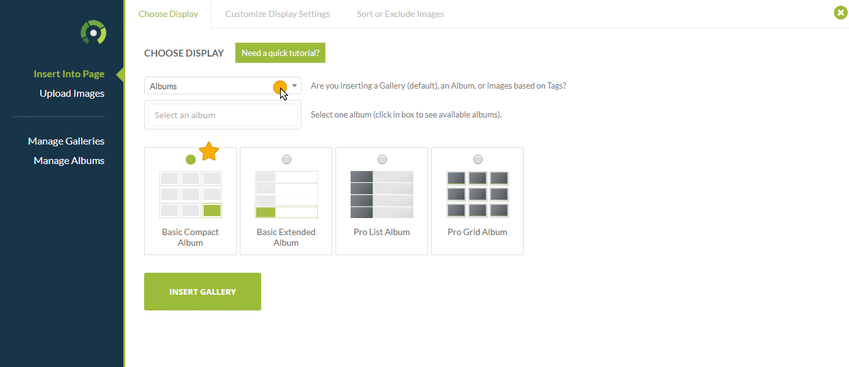Switch to the Choose Display tab
This screenshot has width=849, height=367.
coord(168,14)
